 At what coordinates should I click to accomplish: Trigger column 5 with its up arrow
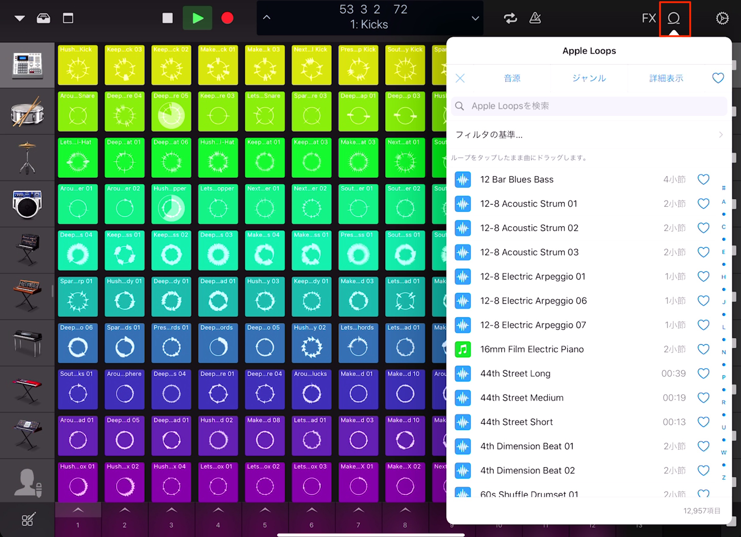(265, 510)
